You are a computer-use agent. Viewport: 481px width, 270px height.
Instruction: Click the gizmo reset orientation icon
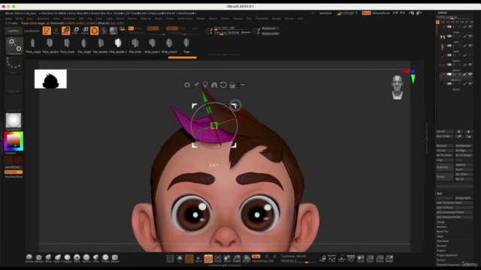(223, 85)
